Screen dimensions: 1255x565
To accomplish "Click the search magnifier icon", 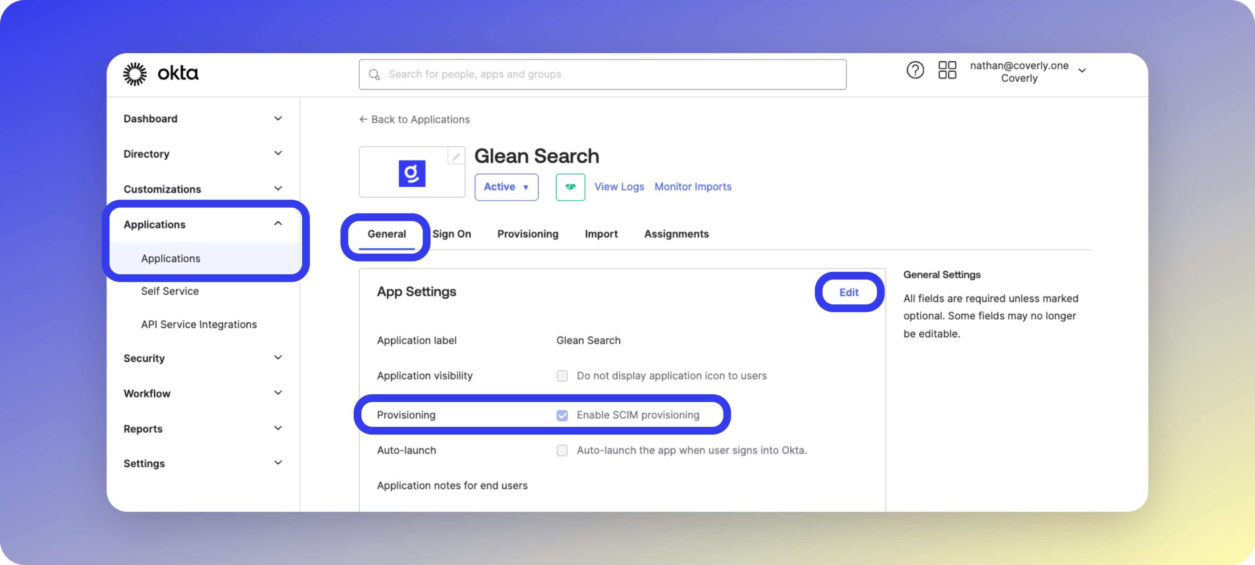I will click(x=374, y=75).
